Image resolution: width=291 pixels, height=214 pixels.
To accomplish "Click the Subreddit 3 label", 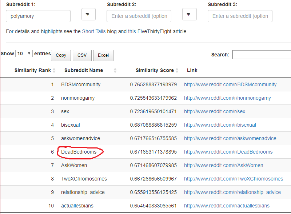I will pyautogui.click(x=223, y=4).
